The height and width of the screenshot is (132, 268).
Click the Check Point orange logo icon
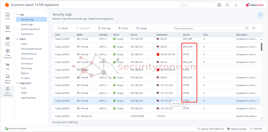pyautogui.click(x=7, y=5)
